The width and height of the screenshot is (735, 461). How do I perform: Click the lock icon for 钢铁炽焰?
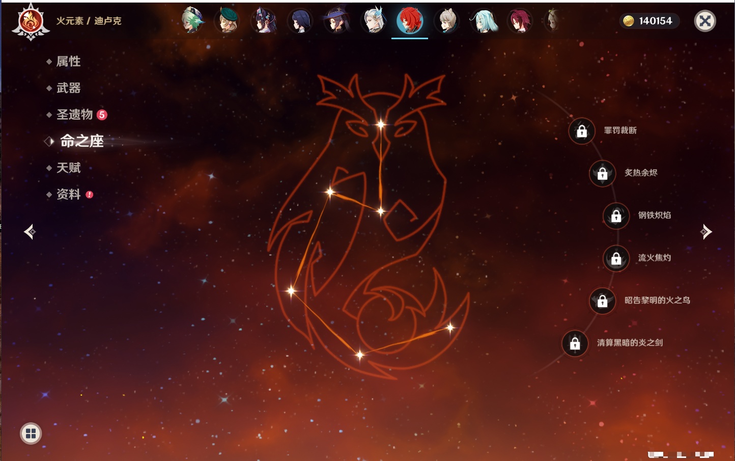click(616, 215)
